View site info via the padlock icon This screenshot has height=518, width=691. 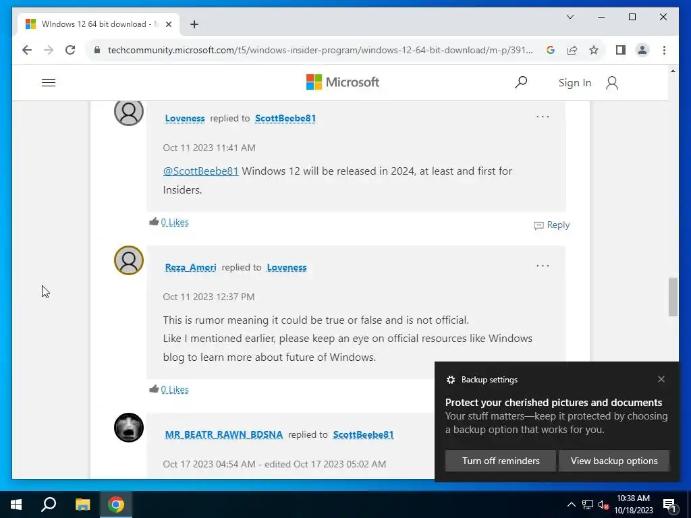97,50
